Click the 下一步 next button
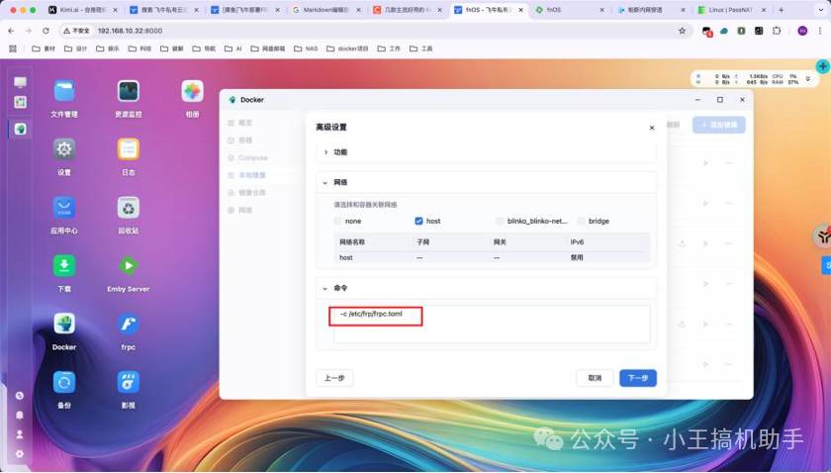This screenshot has width=831, height=473. [638, 378]
